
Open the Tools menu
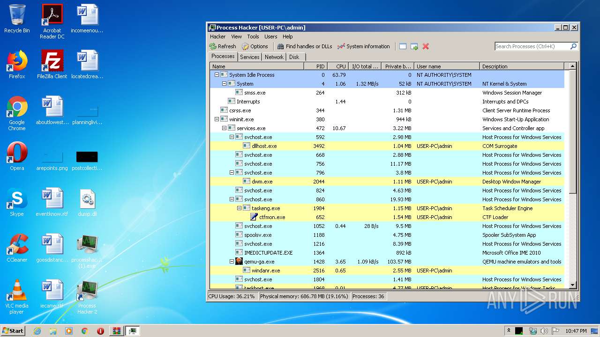pyautogui.click(x=253, y=37)
